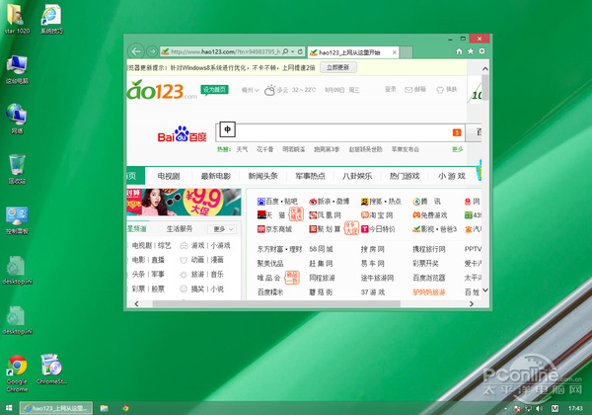Open the 热门游戏 navigation tab

[x=405, y=176]
